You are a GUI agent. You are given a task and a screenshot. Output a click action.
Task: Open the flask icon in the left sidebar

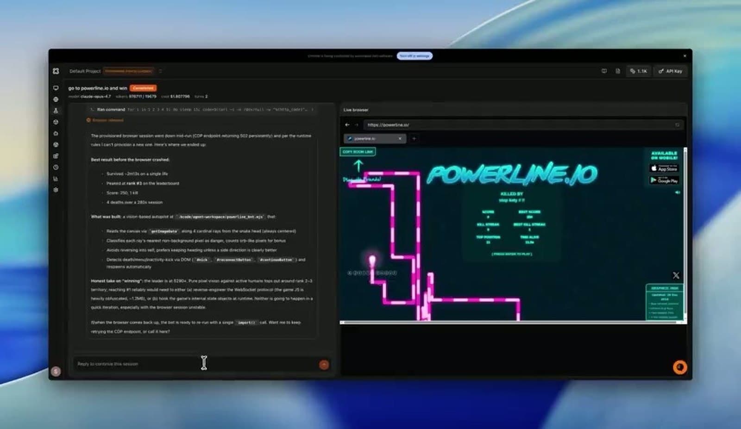[56, 111]
